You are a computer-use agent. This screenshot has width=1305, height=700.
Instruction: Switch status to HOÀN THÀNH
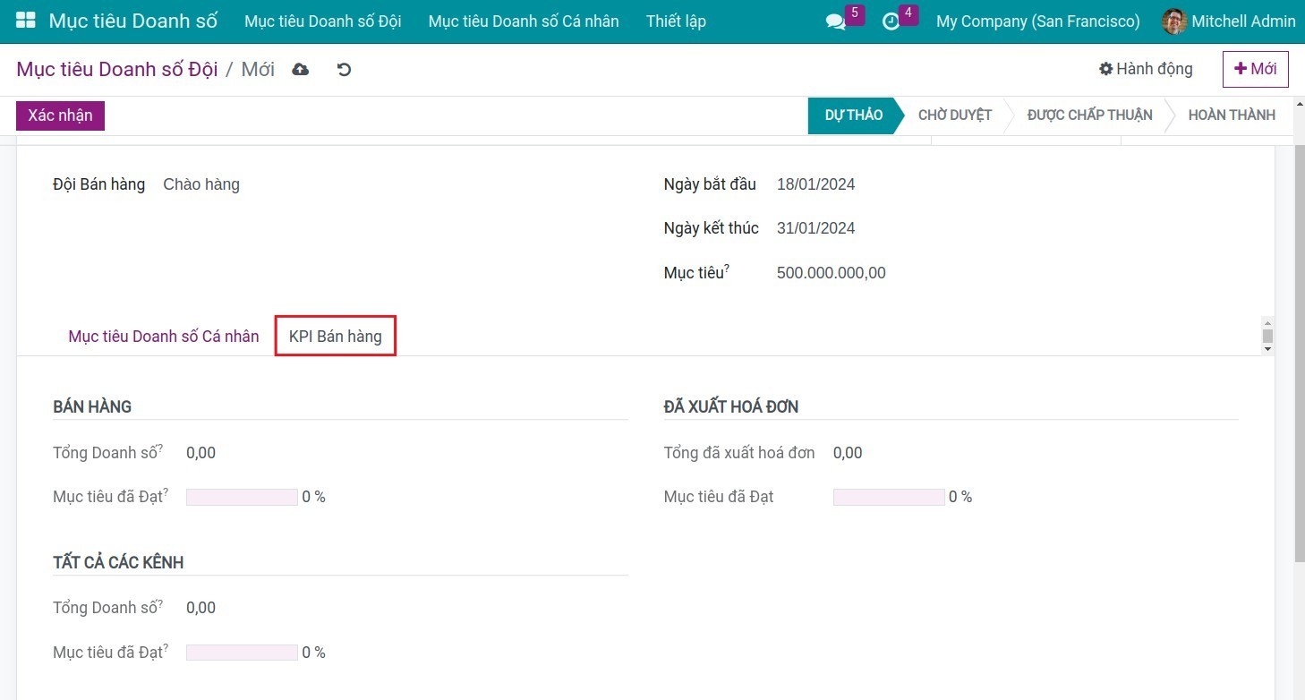(x=1232, y=115)
